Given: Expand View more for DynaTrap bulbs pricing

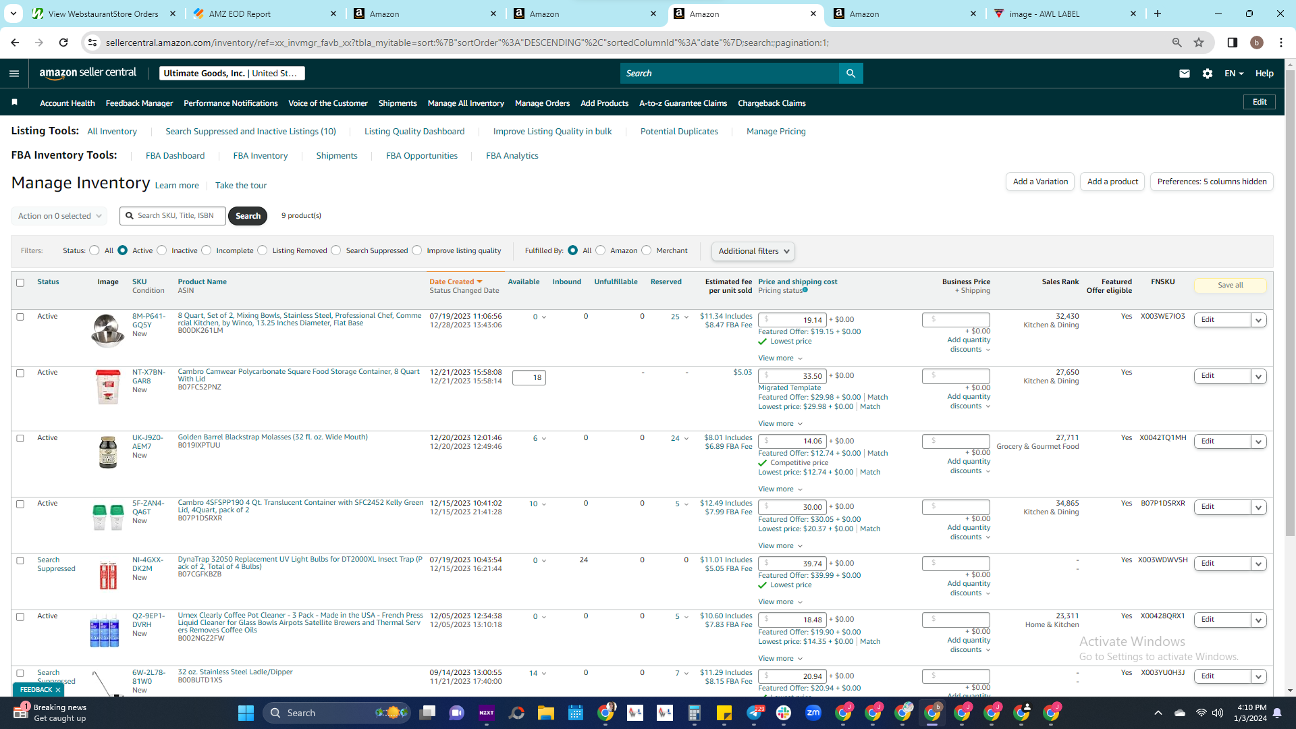Looking at the screenshot, I should [780, 601].
